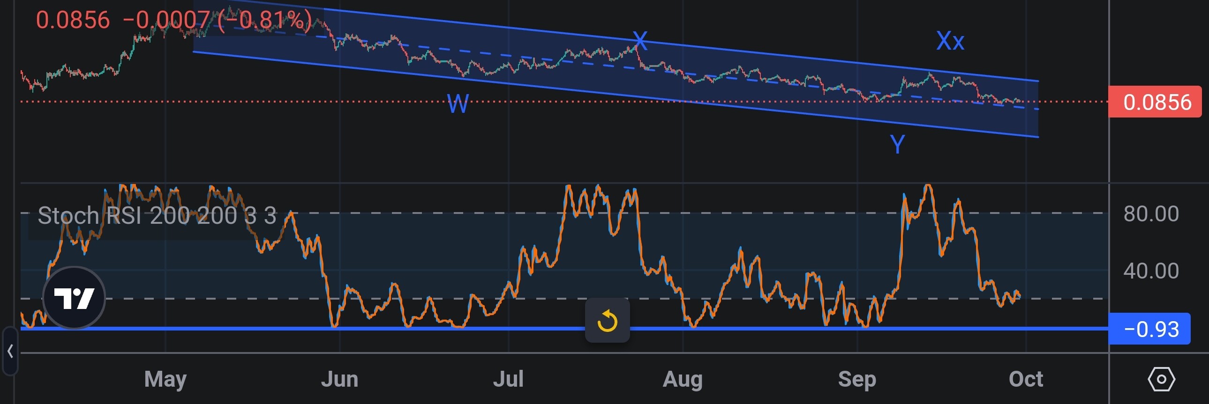This screenshot has height=404, width=1209.
Task: Select the Stoch RSI 200 200 indicator legend
Action: pos(157,216)
